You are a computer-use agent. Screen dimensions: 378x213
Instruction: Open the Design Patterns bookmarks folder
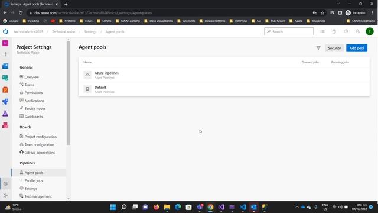(x=212, y=21)
